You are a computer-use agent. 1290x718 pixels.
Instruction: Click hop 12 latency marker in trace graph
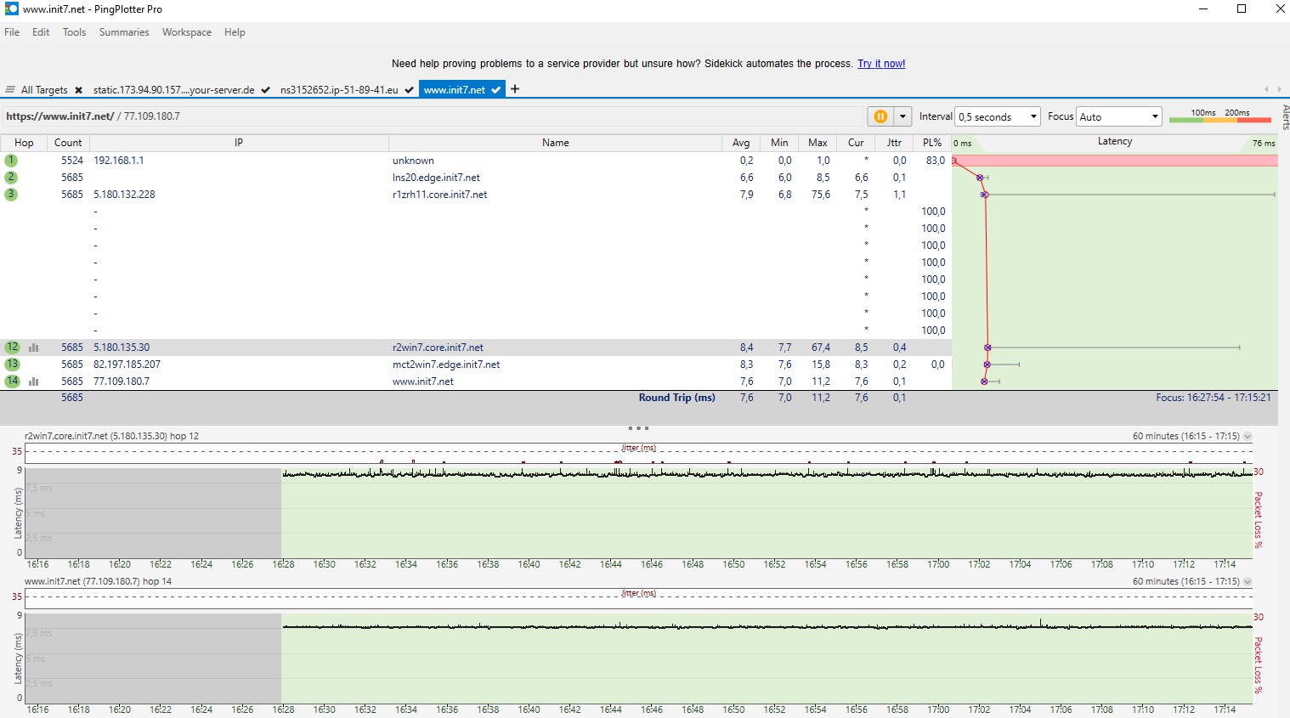[x=987, y=348]
